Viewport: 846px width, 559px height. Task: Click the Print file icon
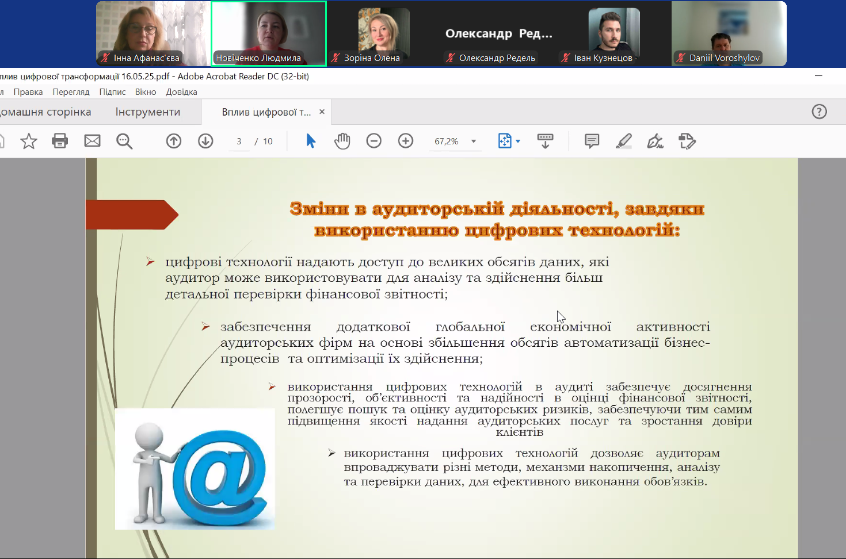point(60,141)
